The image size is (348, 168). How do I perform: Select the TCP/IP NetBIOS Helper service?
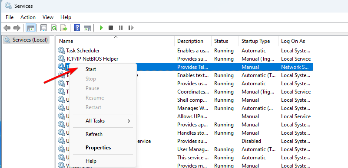(x=92, y=59)
